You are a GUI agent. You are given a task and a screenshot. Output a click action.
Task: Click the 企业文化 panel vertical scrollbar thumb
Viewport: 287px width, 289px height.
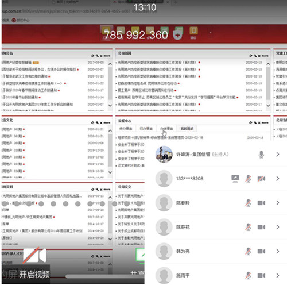coord(110,151)
